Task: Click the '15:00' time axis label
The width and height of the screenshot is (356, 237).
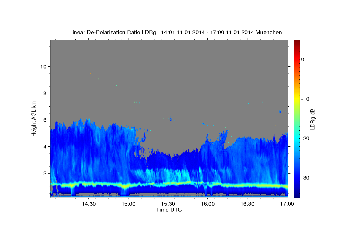Action: tap(128, 204)
